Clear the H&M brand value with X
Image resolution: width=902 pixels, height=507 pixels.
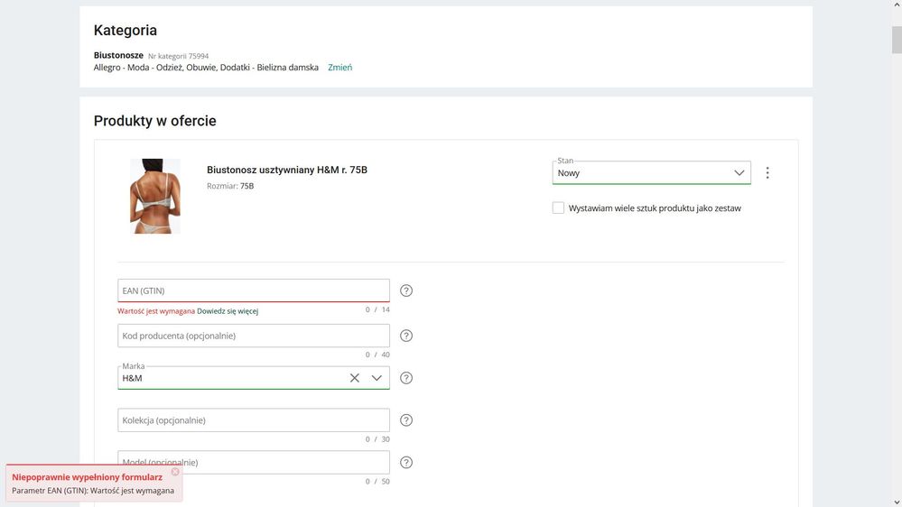[x=354, y=378]
